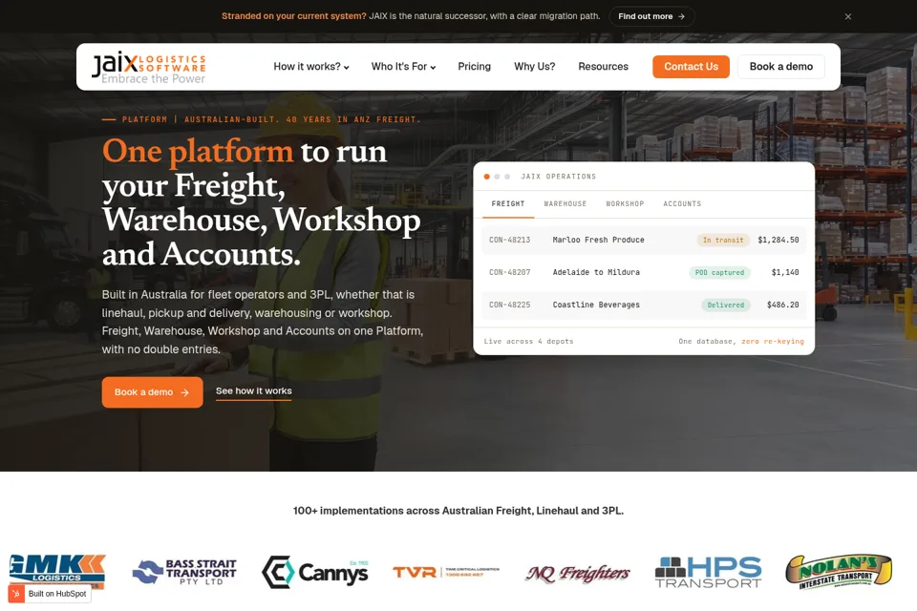Click Coastline Beverages entry
The image size is (917, 611).
[596, 305]
